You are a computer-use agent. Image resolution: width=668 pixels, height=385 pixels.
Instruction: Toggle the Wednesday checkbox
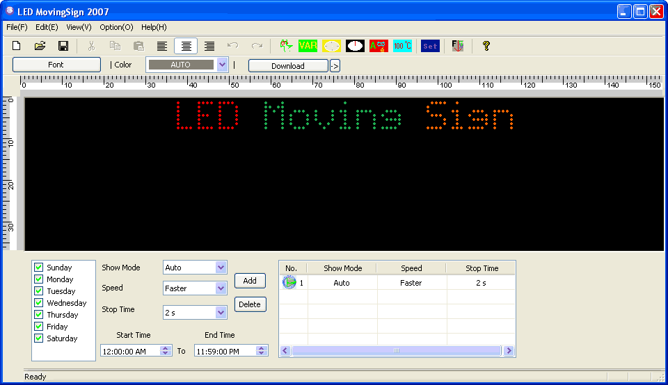38,303
